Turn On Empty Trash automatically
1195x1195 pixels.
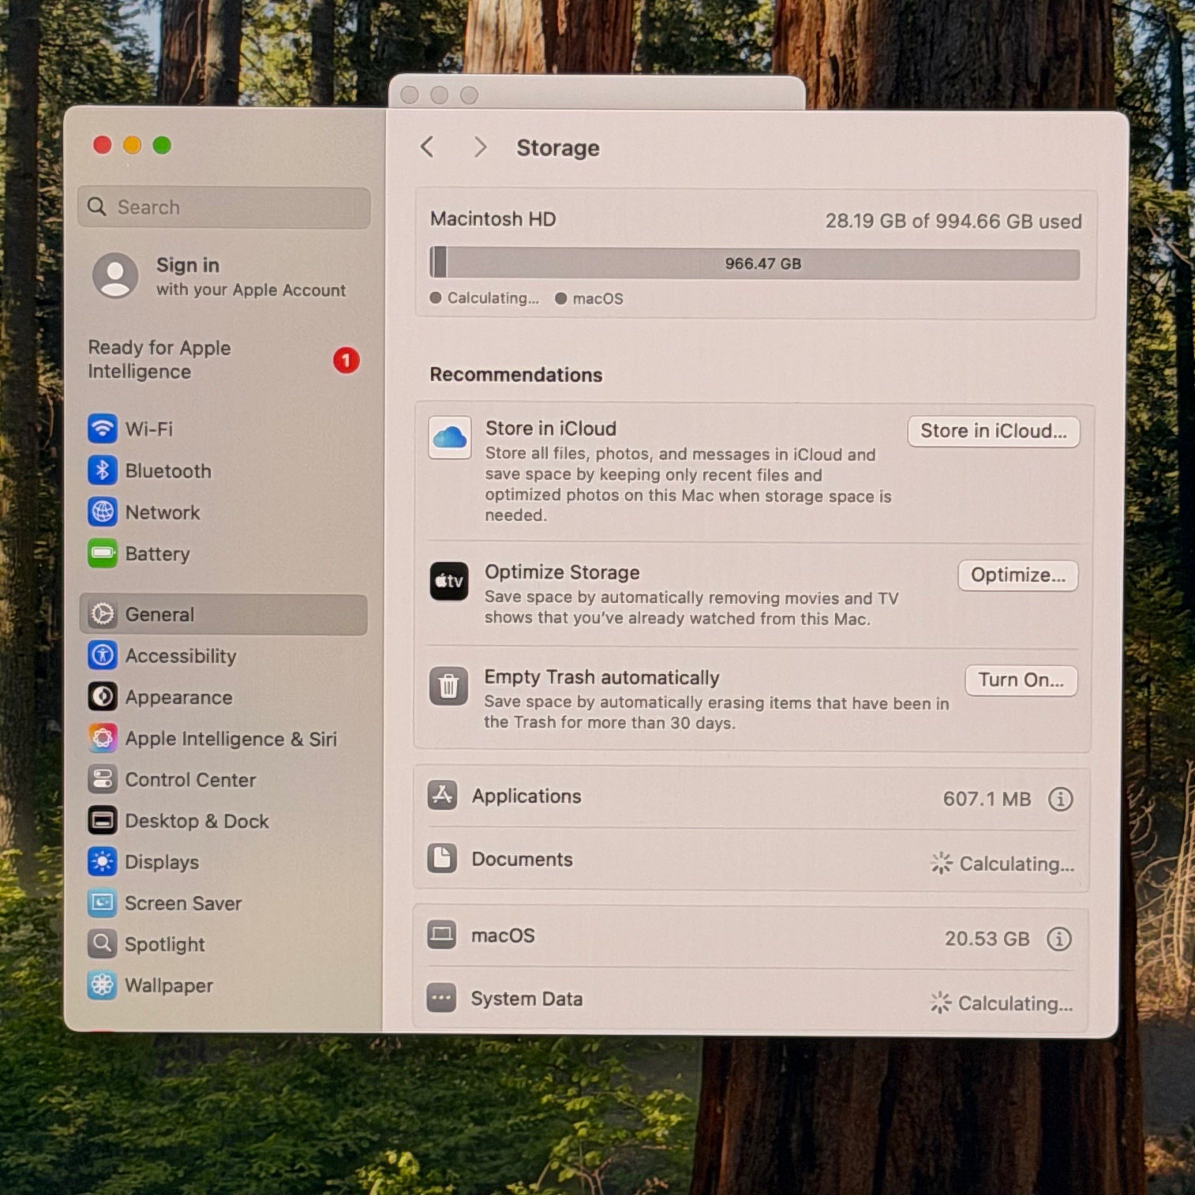point(1021,680)
